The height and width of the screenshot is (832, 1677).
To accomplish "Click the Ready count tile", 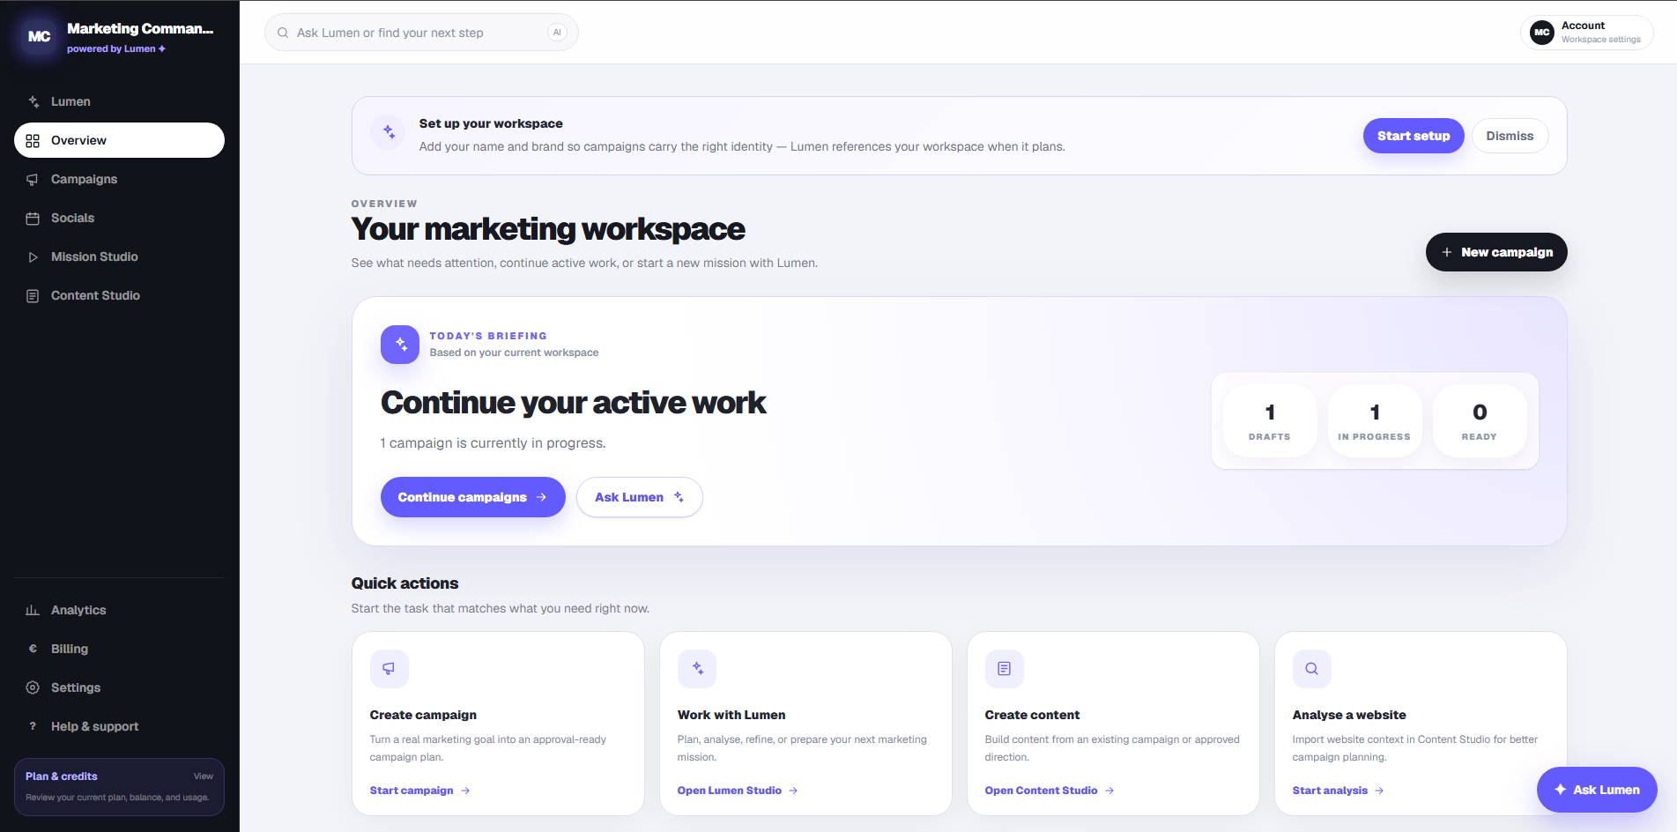I will [x=1480, y=421].
